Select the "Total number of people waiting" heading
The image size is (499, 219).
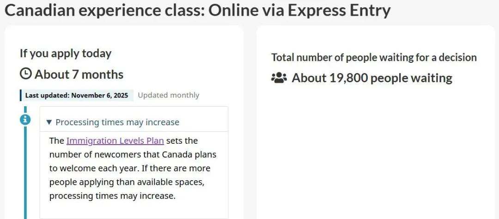pos(374,57)
